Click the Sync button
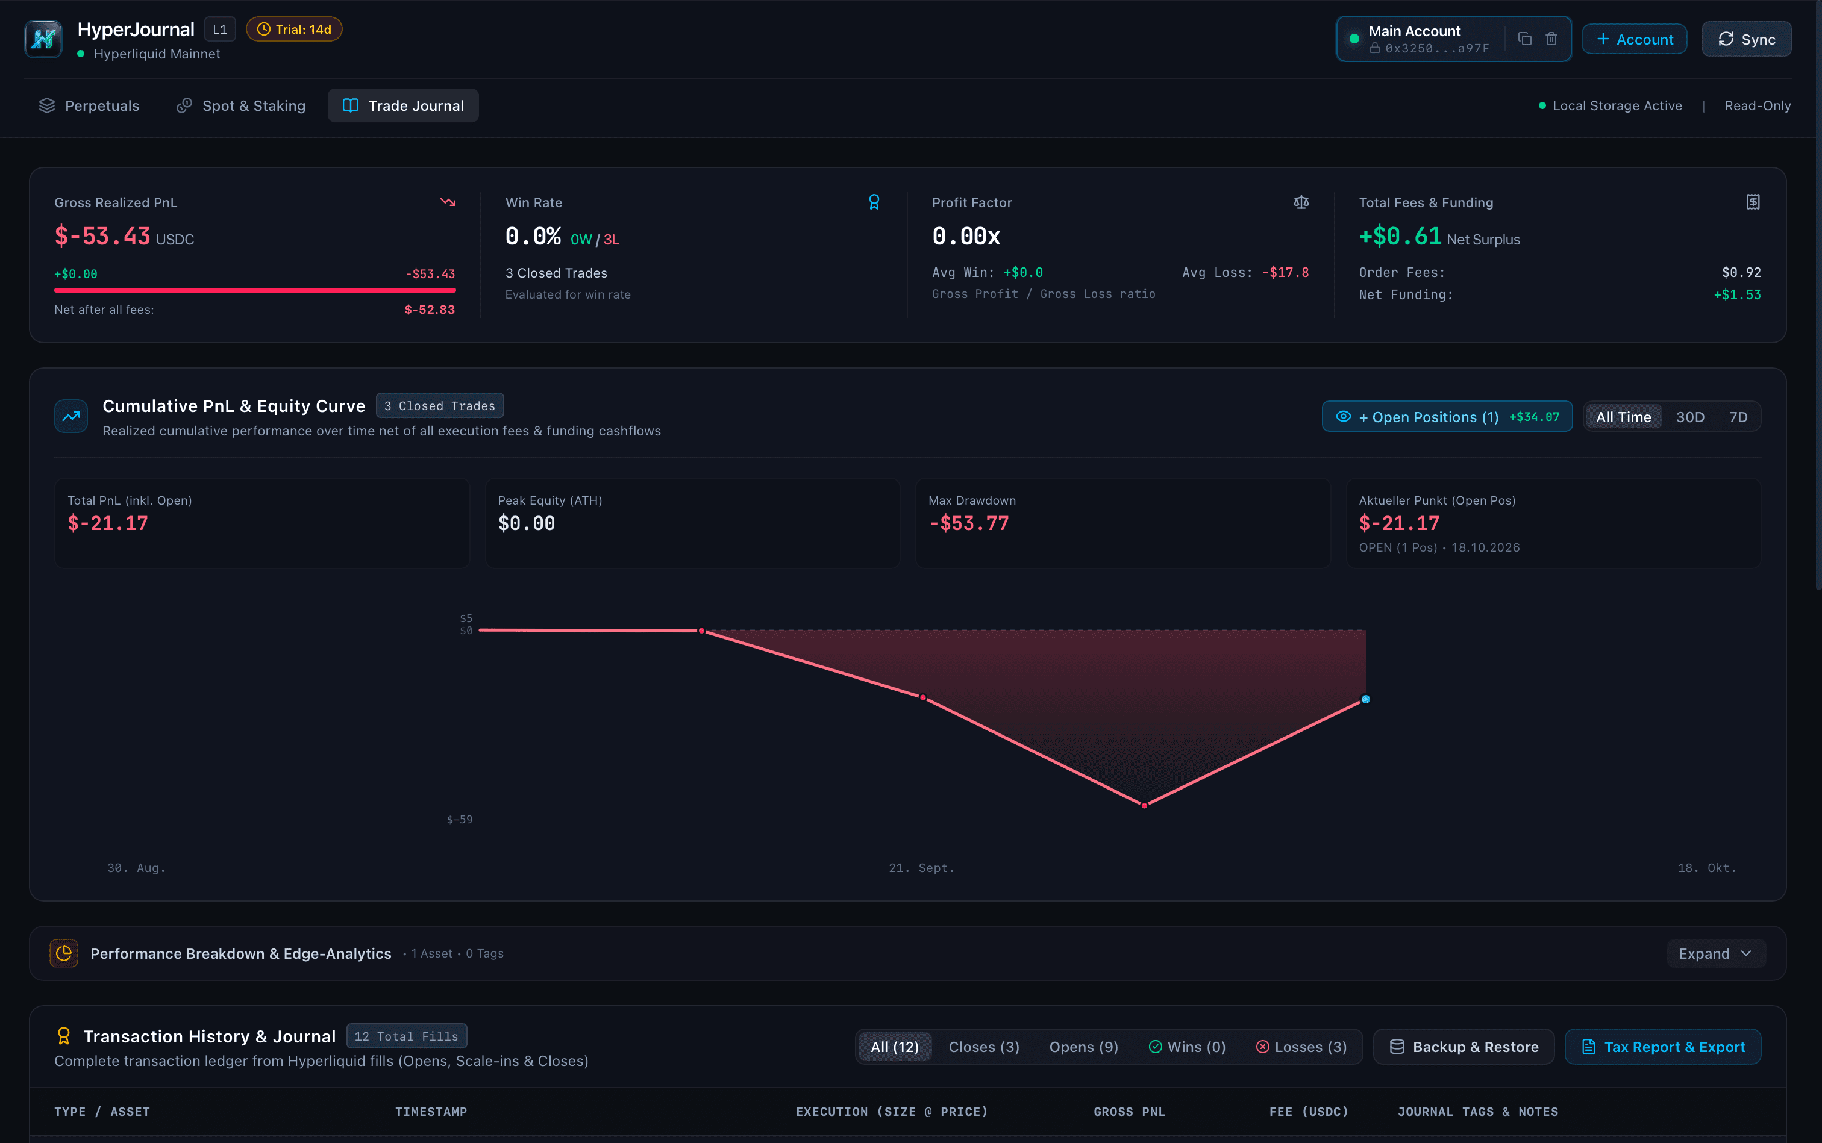The height and width of the screenshot is (1143, 1822). 1746,39
